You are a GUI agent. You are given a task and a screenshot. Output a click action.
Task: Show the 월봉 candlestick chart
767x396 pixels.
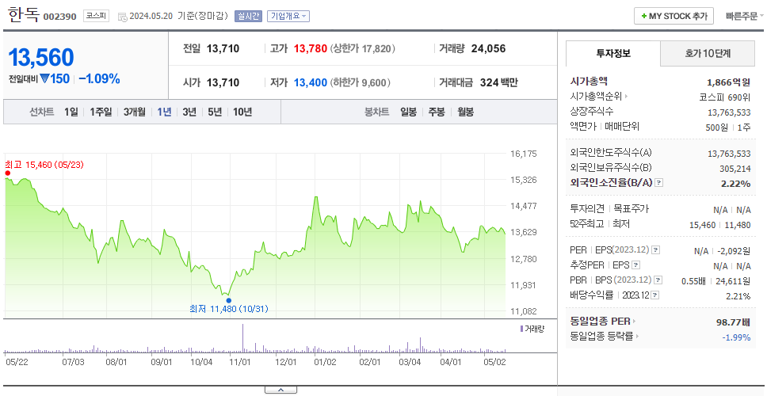point(466,112)
